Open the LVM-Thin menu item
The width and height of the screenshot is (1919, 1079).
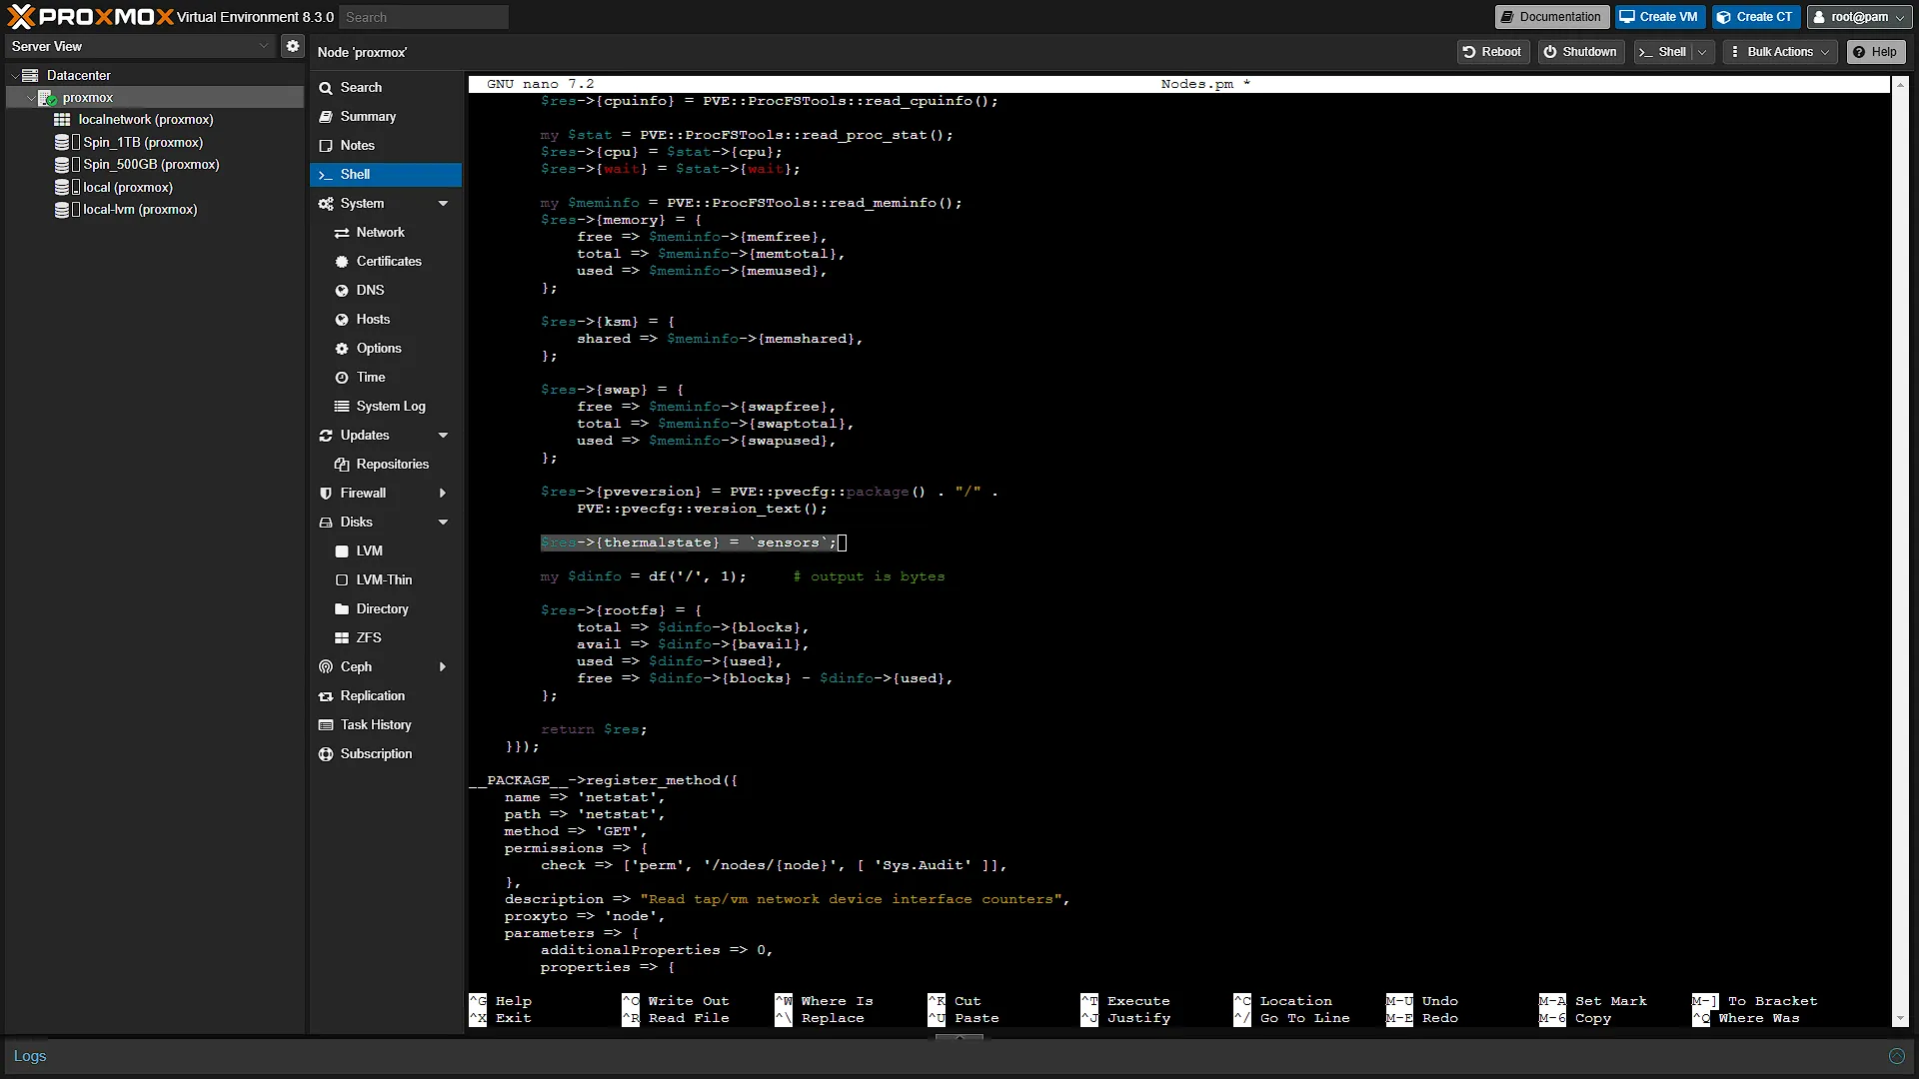(386, 580)
